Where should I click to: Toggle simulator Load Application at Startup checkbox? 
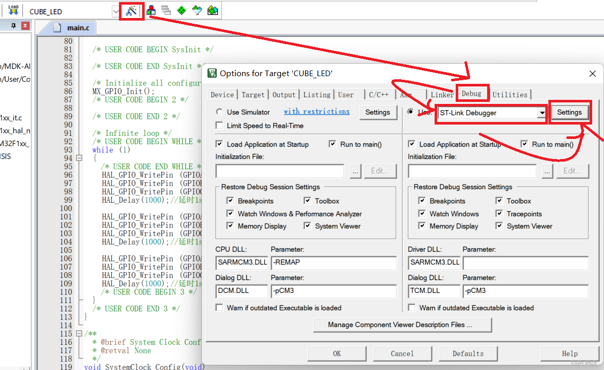pos(219,144)
